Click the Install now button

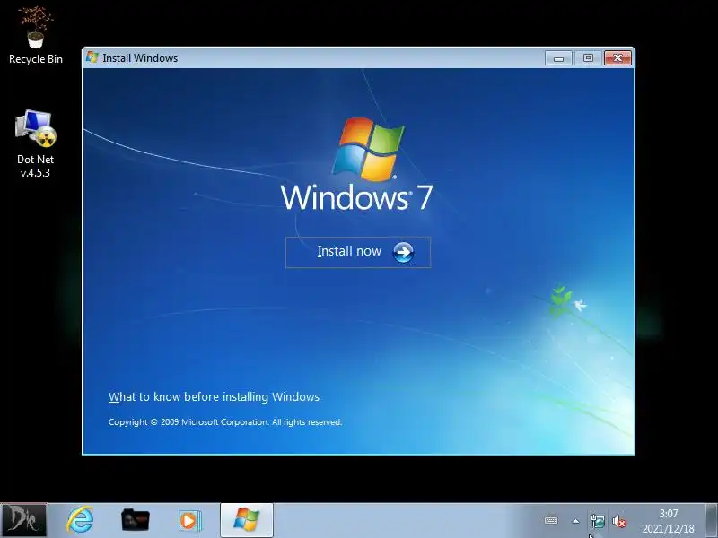coord(358,252)
